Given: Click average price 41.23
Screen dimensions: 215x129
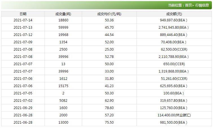Looking at the screenshot, I should tap(109, 86).
